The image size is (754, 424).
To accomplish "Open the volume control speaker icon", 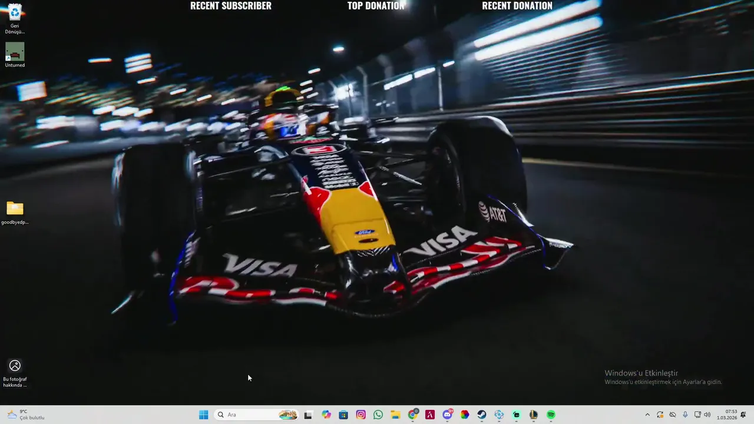I will click(707, 415).
